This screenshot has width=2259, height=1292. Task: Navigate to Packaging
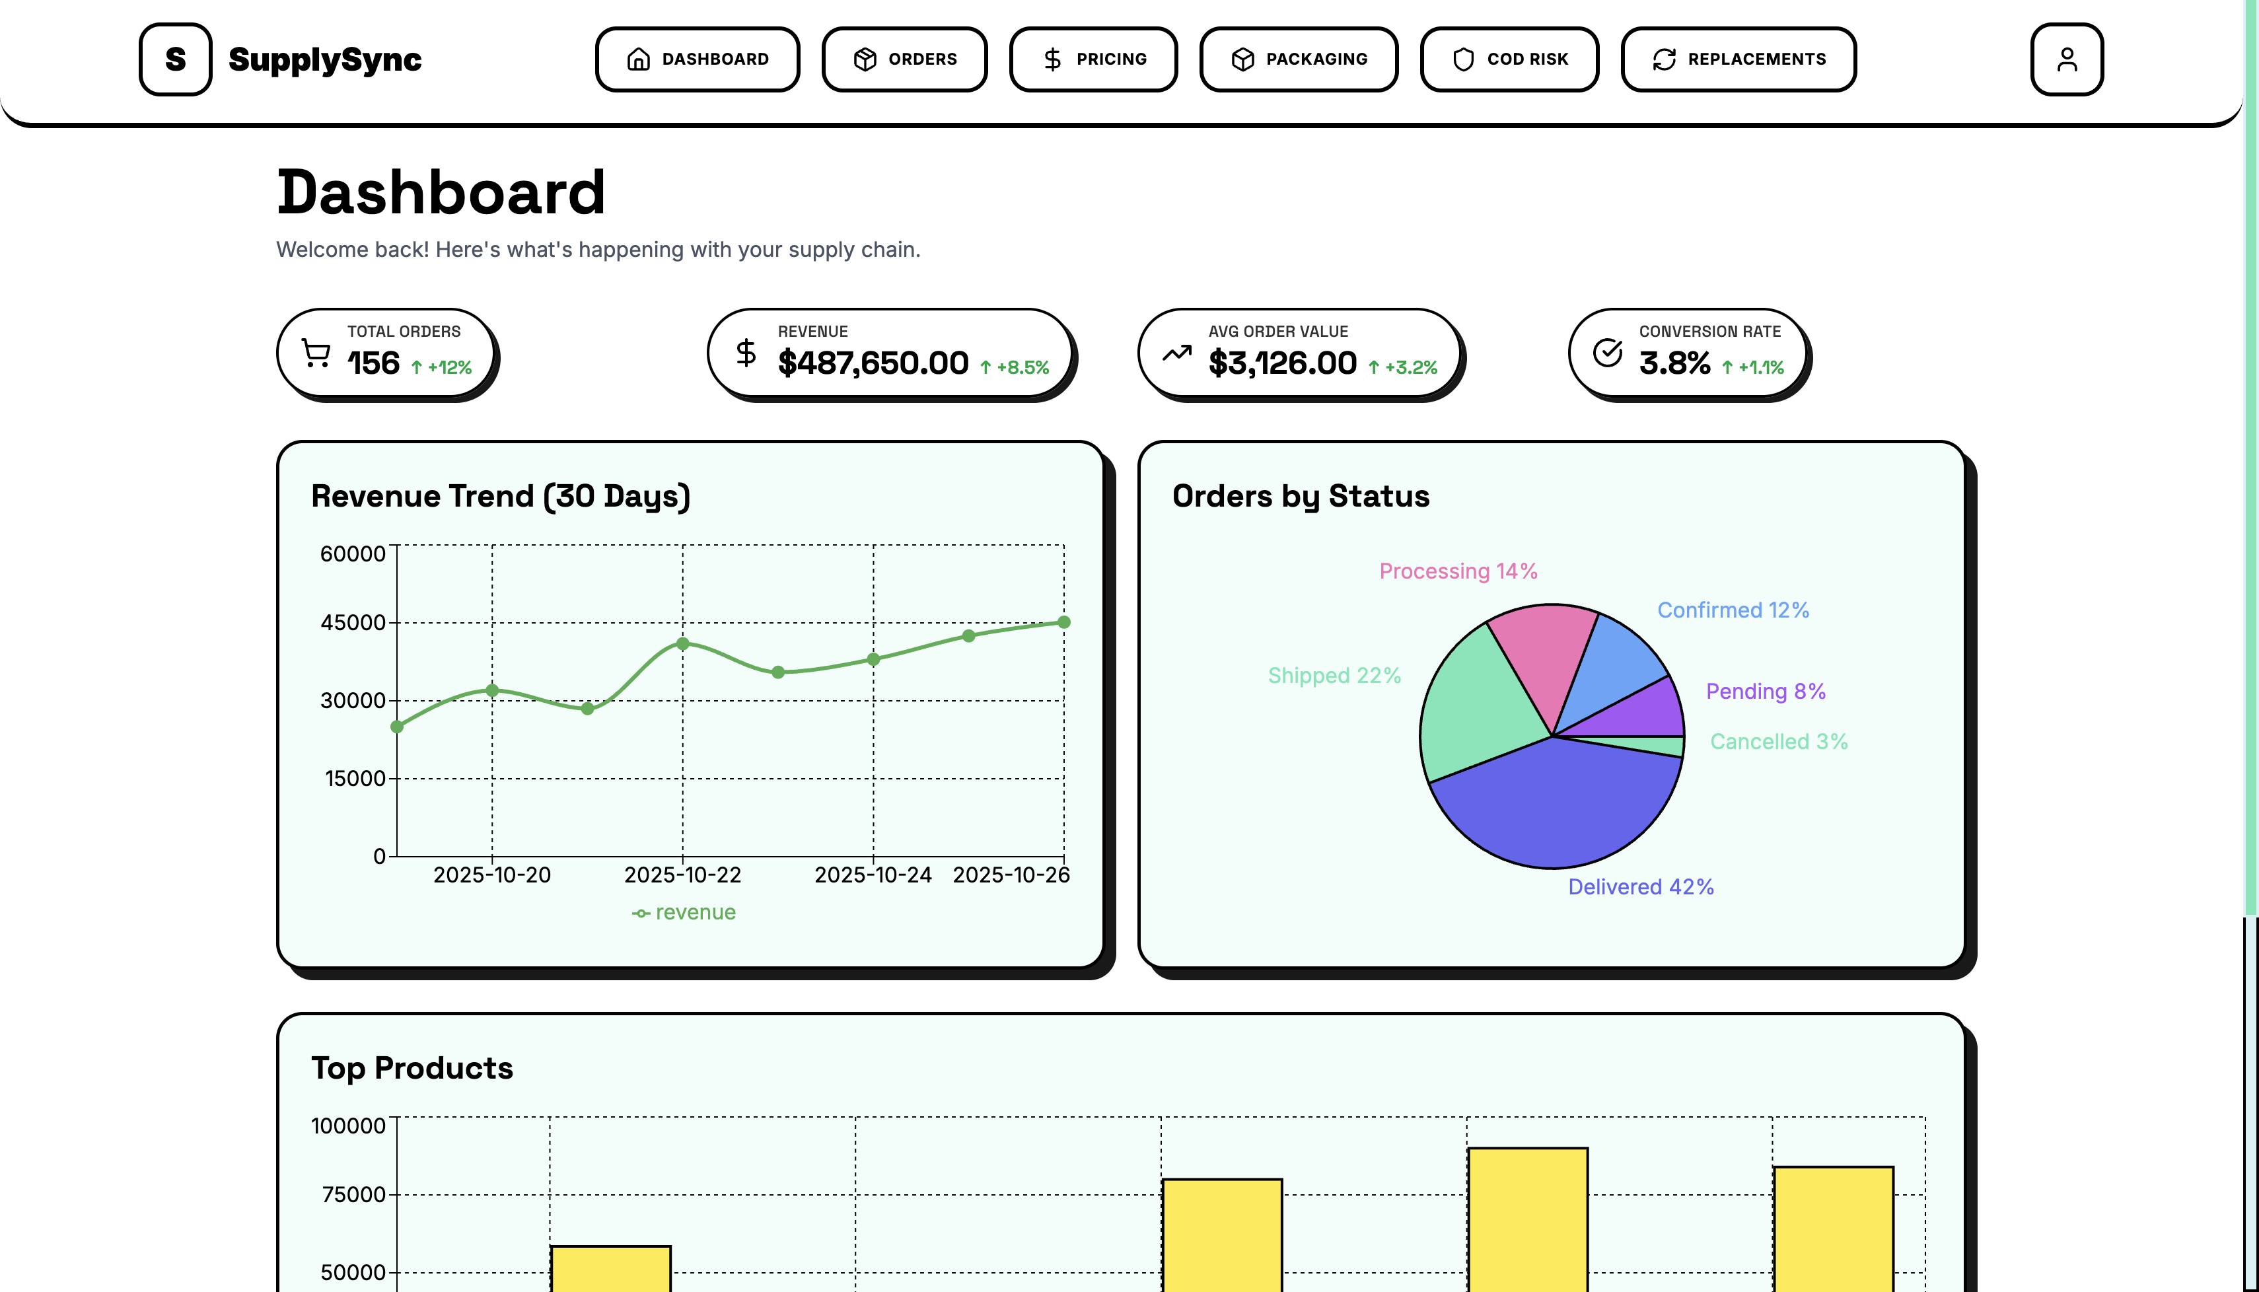[x=1298, y=59]
